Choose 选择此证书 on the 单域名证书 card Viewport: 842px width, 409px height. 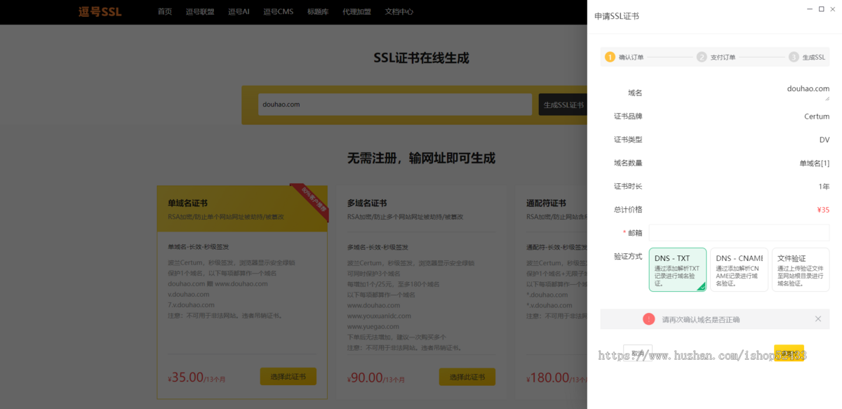pyautogui.click(x=288, y=377)
